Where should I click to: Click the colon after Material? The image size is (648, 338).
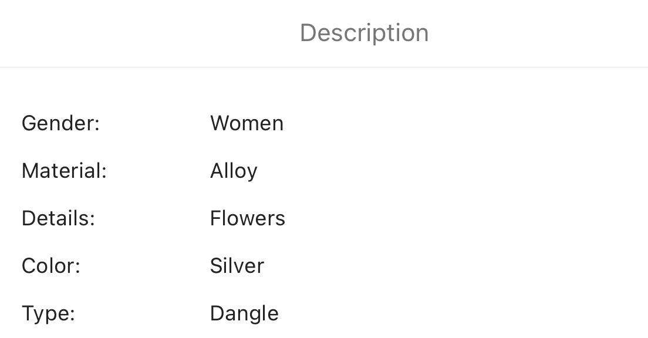104,173
